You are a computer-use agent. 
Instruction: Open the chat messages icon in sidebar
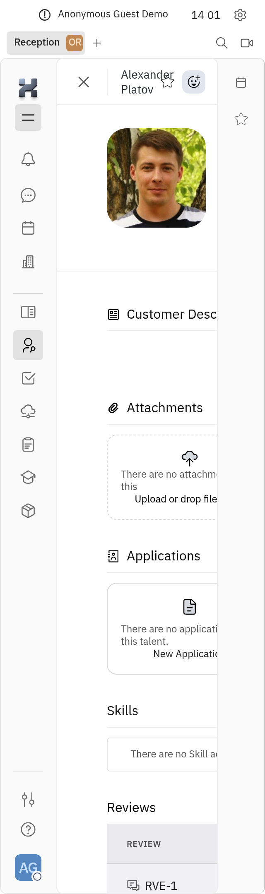28,195
